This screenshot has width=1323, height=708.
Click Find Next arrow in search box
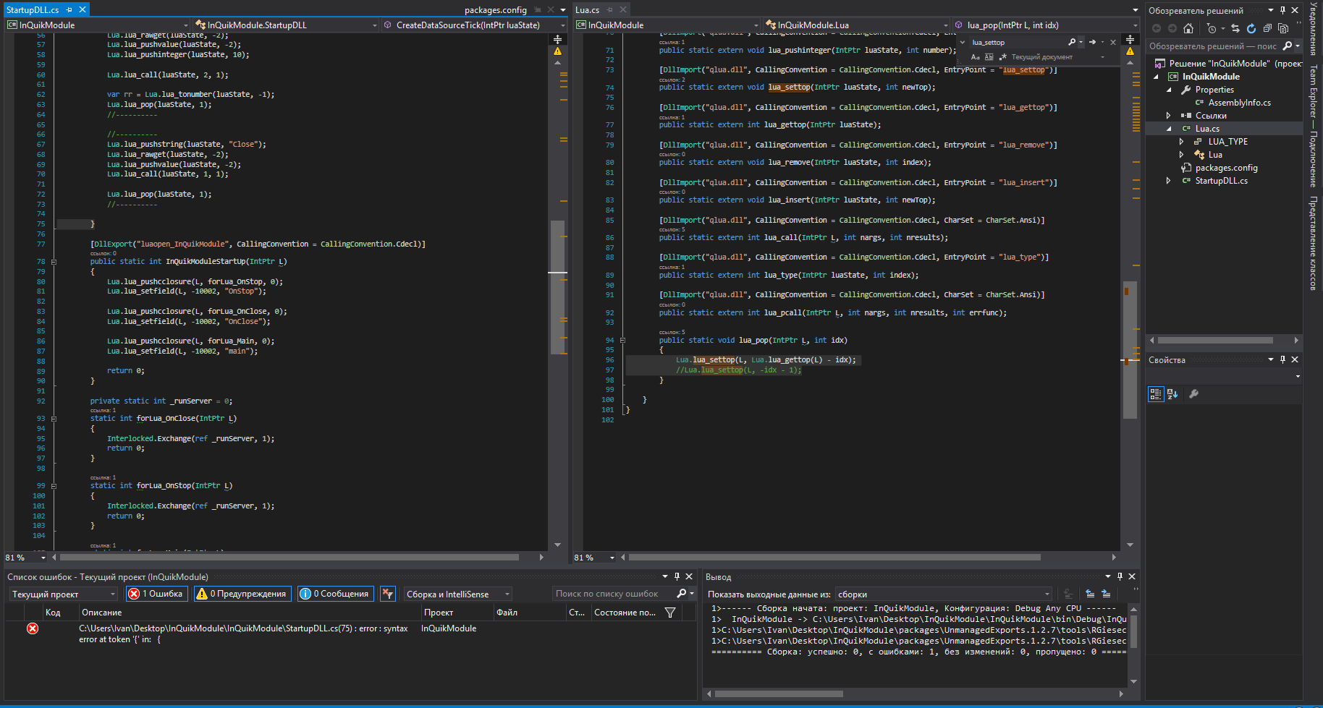[1092, 42]
